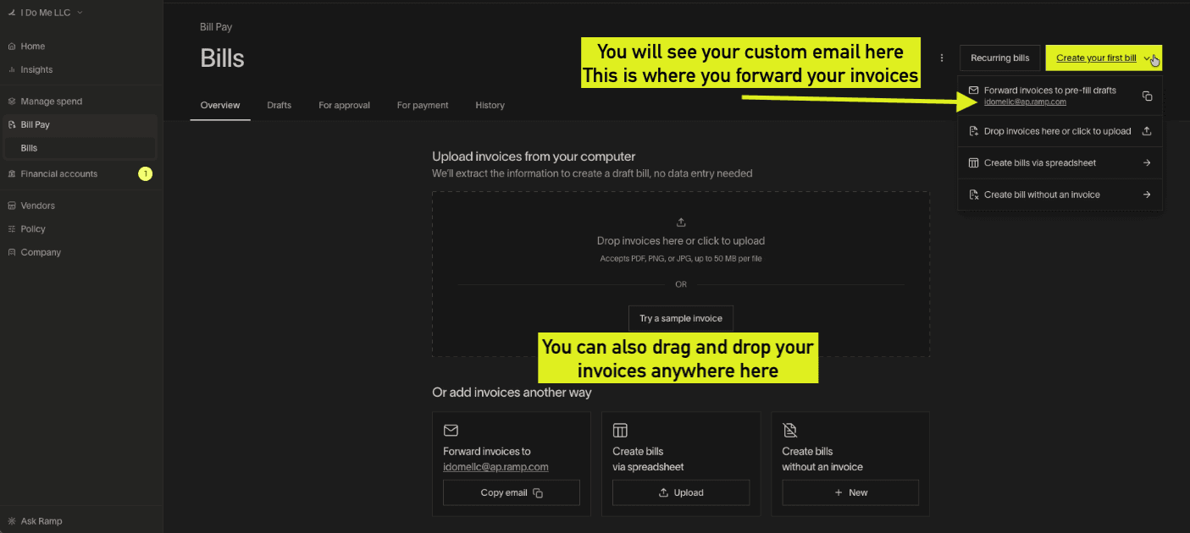This screenshot has height=533, width=1190.
Task: Open Ask Ramp assistant
Action: [41, 521]
